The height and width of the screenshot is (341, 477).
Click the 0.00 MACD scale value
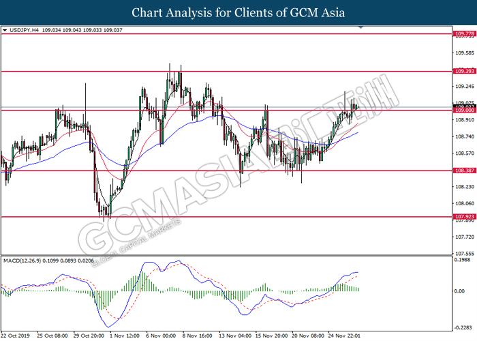pos(459,291)
